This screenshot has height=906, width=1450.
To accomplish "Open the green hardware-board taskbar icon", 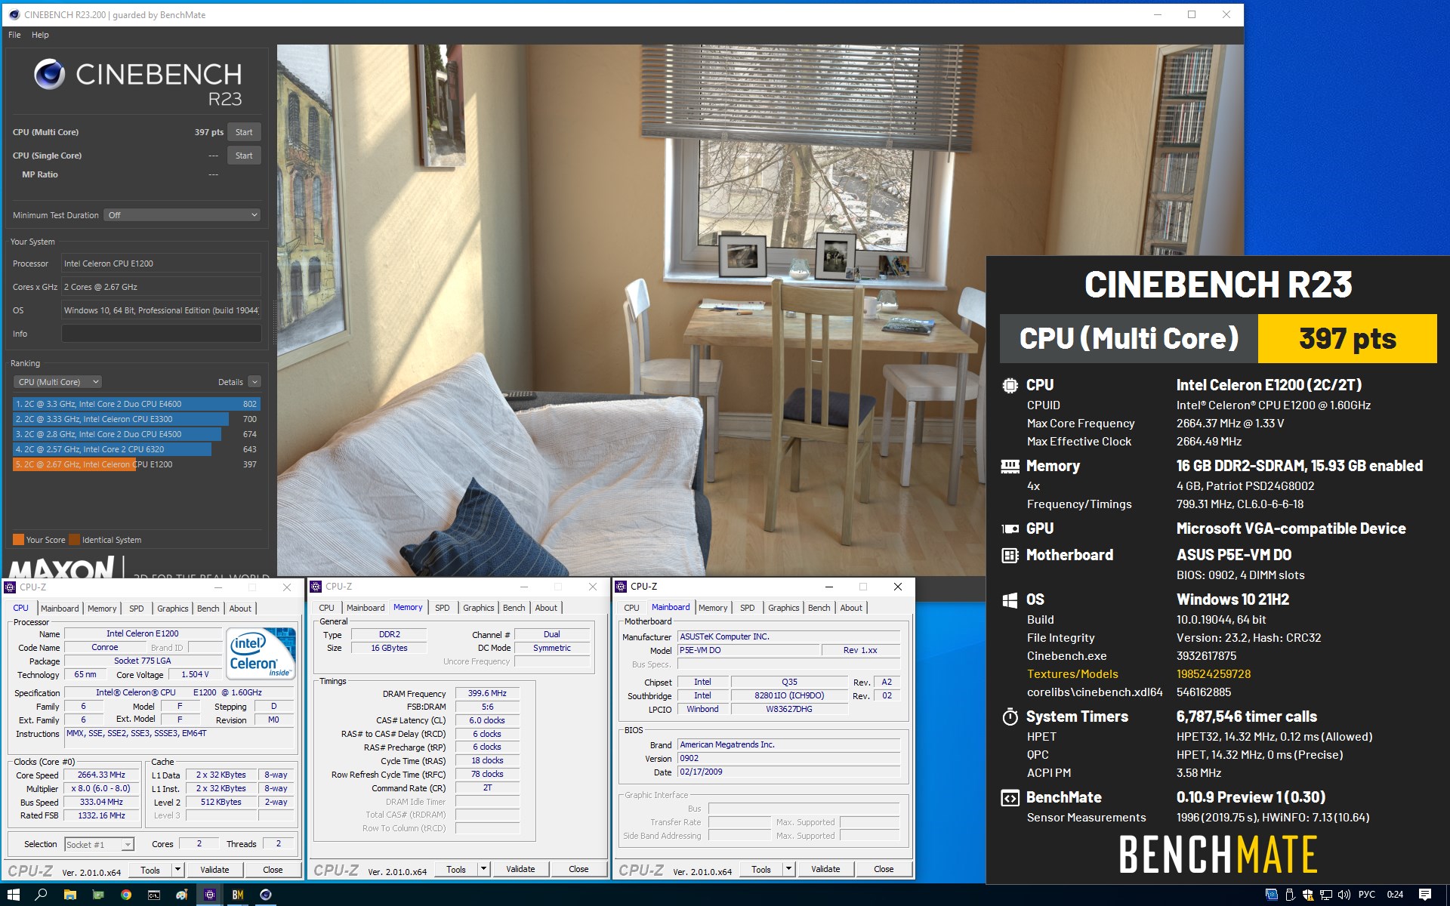I will coord(98,895).
